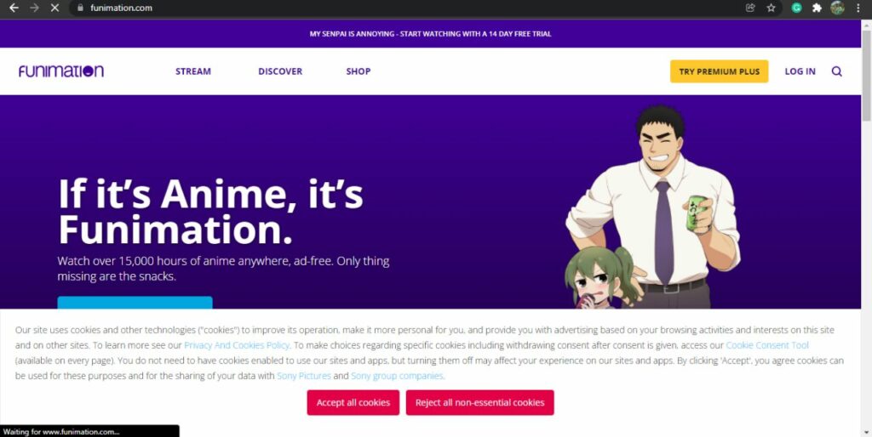
Task: Reject all non-essential cookies
Action: tap(480, 403)
